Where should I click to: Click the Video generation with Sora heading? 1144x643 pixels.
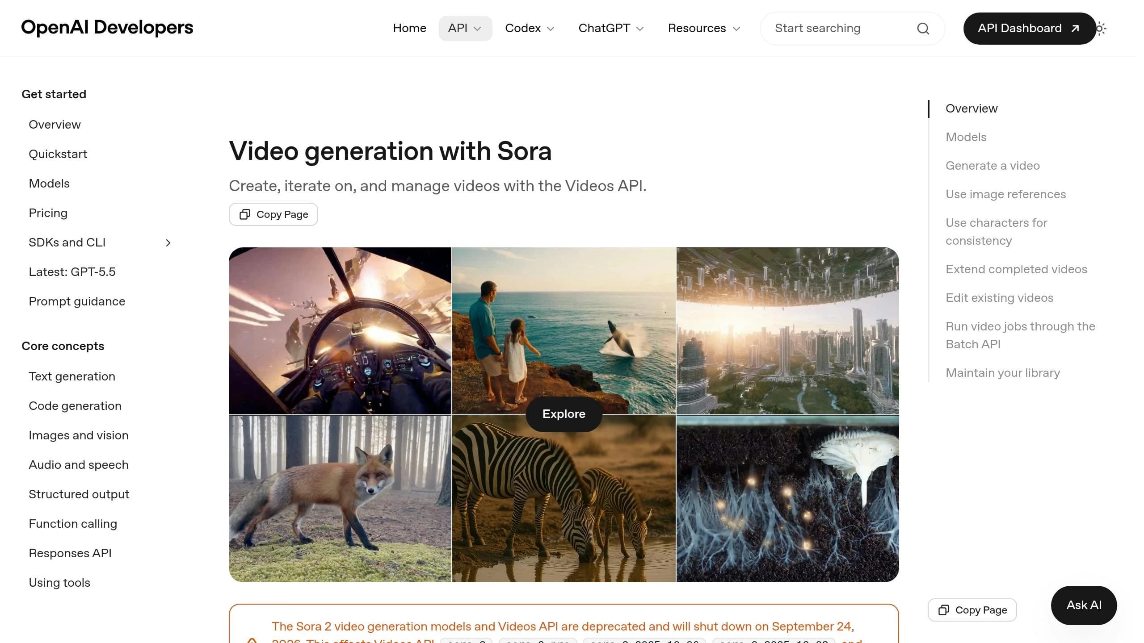click(x=390, y=151)
